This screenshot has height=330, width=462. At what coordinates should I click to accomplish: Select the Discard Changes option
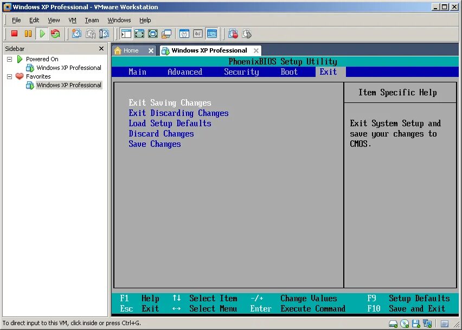[161, 134]
